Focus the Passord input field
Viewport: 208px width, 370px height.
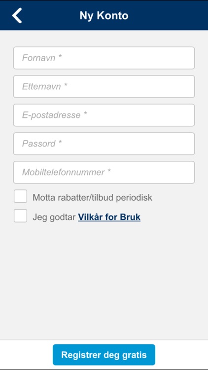tap(104, 144)
